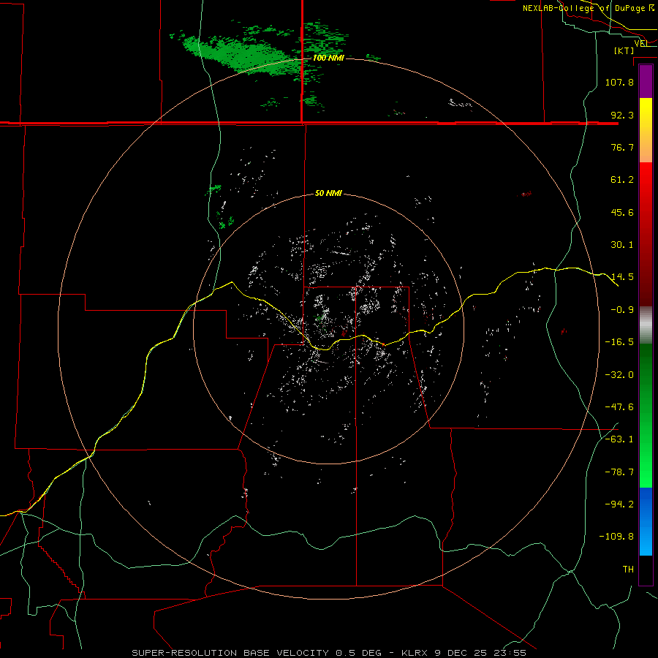Select the -109.8 scale value

[x=617, y=537]
